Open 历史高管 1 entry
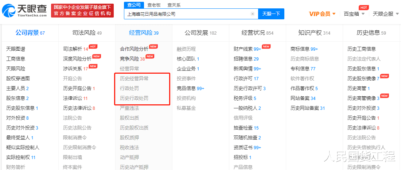This screenshot has height=170, width=401. [359, 88]
